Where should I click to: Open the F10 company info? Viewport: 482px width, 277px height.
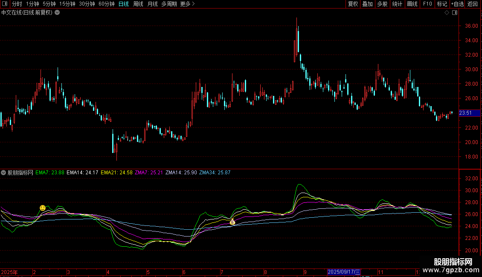[427, 4]
